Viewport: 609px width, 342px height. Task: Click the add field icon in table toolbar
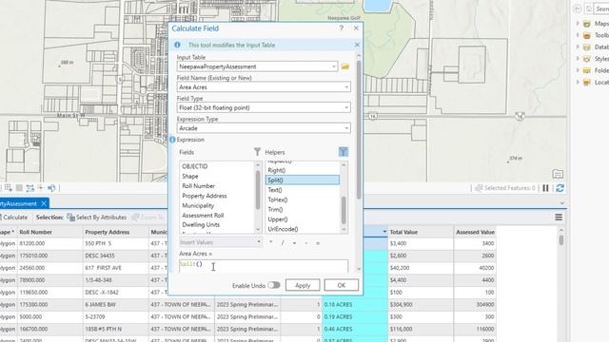coord(9,188)
